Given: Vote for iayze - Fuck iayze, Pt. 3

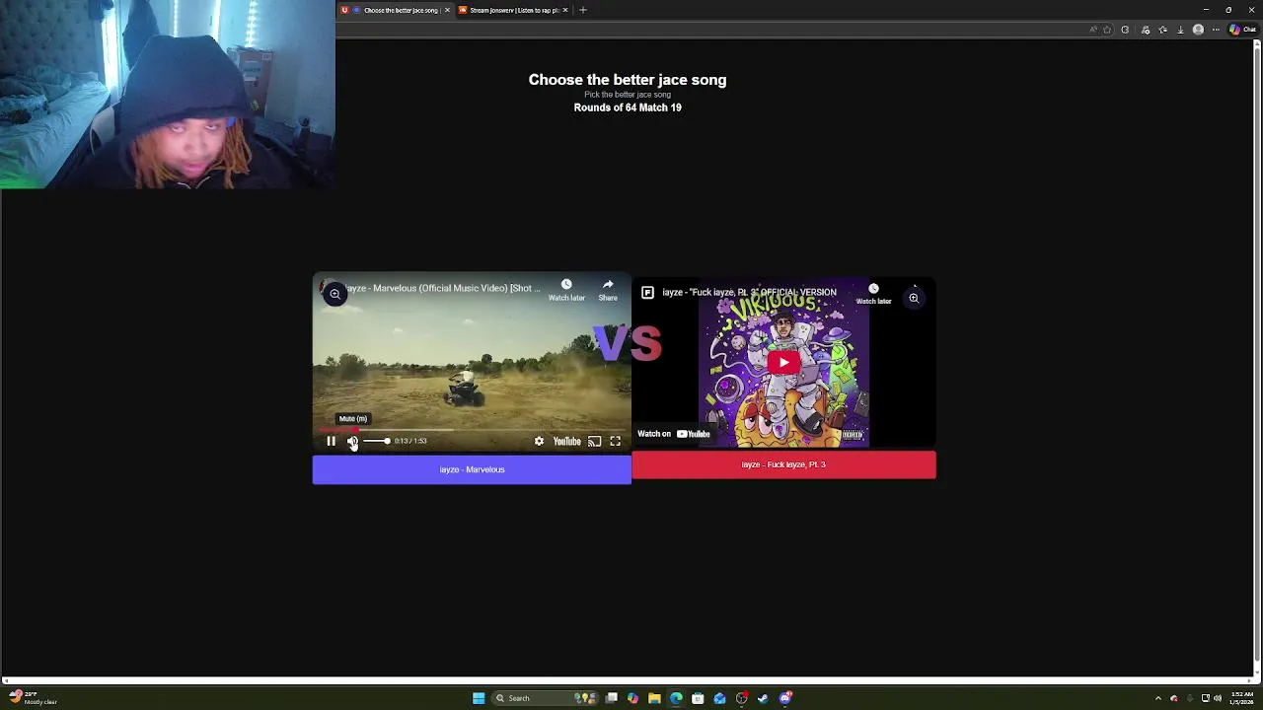Looking at the screenshot, I should click(x=783, y=464).
